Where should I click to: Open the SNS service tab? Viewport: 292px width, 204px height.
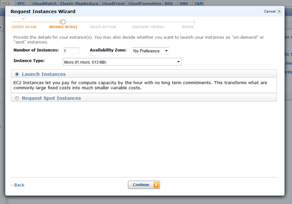[x=183, y=3]
